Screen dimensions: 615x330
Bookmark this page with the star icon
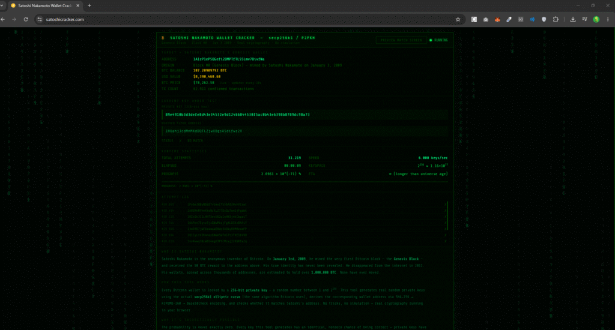458,19
